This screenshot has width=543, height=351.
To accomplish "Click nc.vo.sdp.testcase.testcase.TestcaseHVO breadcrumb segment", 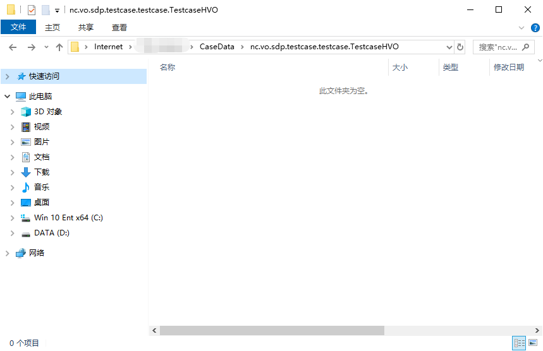I will [x=324, y=47].
